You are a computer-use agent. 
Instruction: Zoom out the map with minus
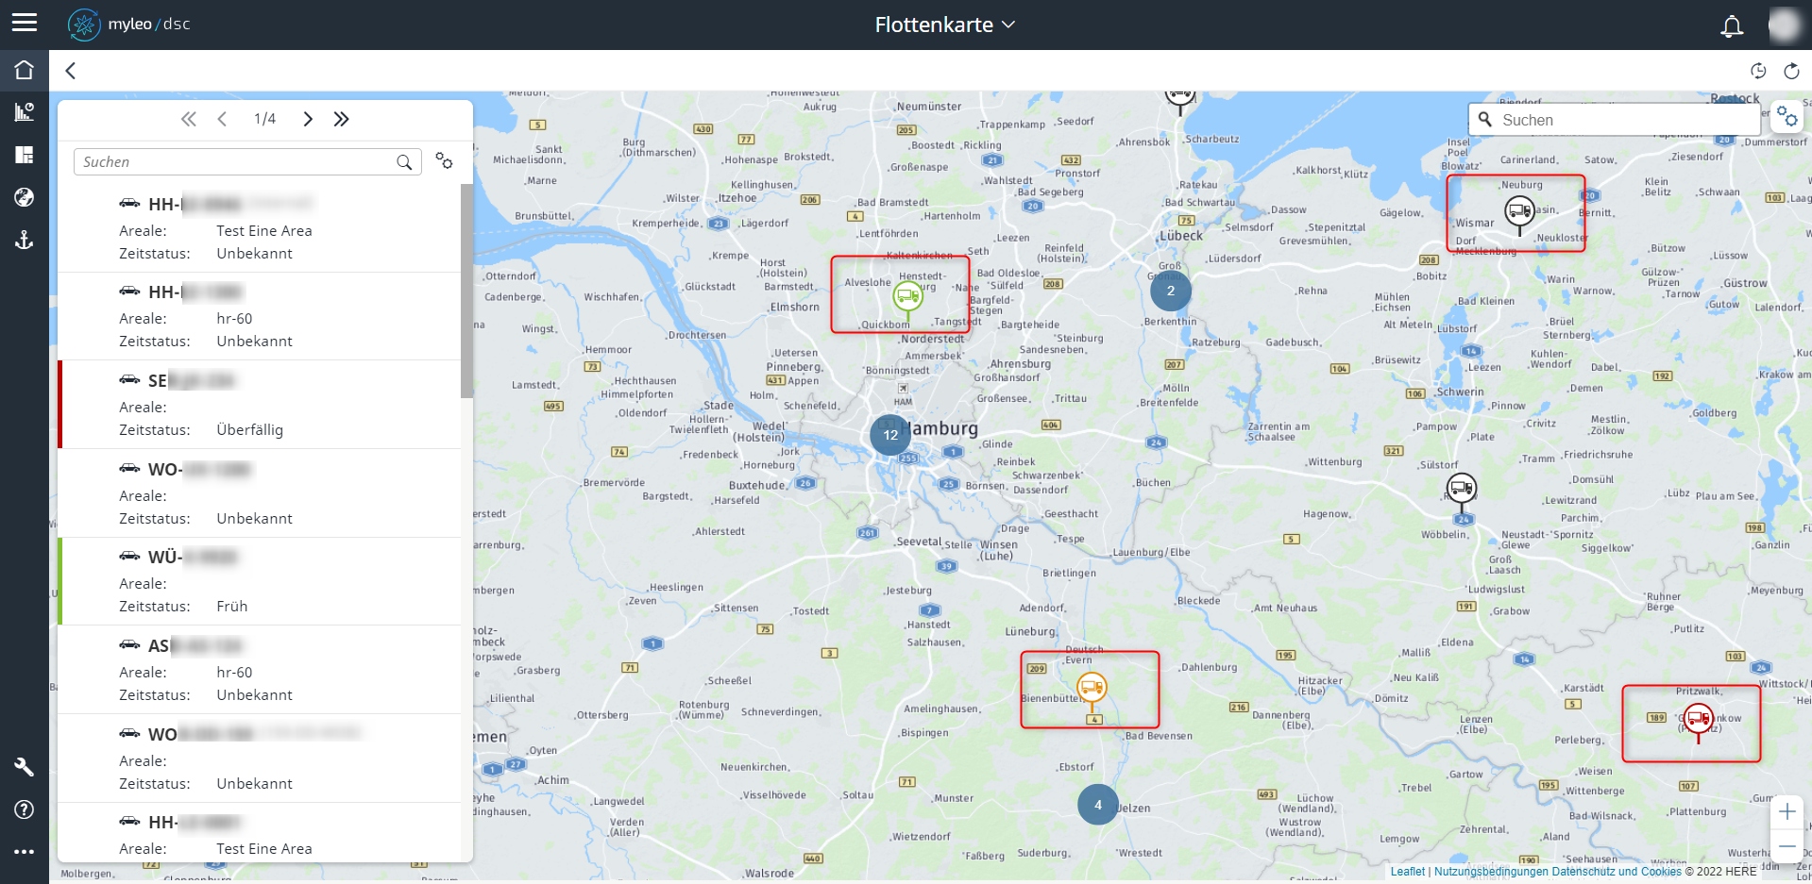pyautogui.click(x=1787, y=845)
